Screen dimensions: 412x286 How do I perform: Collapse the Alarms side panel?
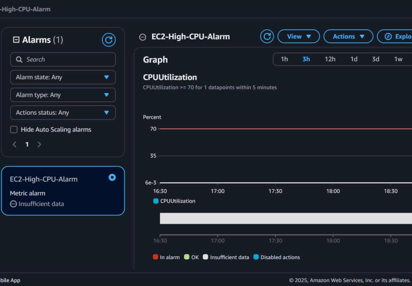[x=15, y=40]
